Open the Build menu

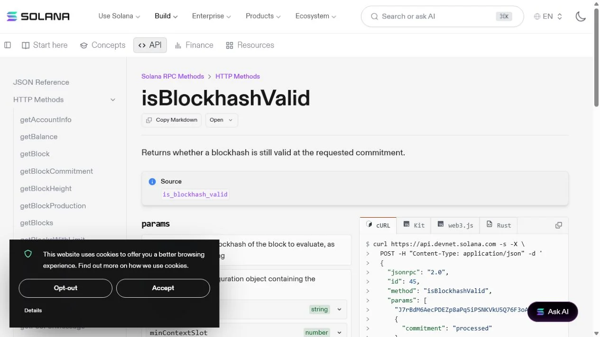(166, 16)
